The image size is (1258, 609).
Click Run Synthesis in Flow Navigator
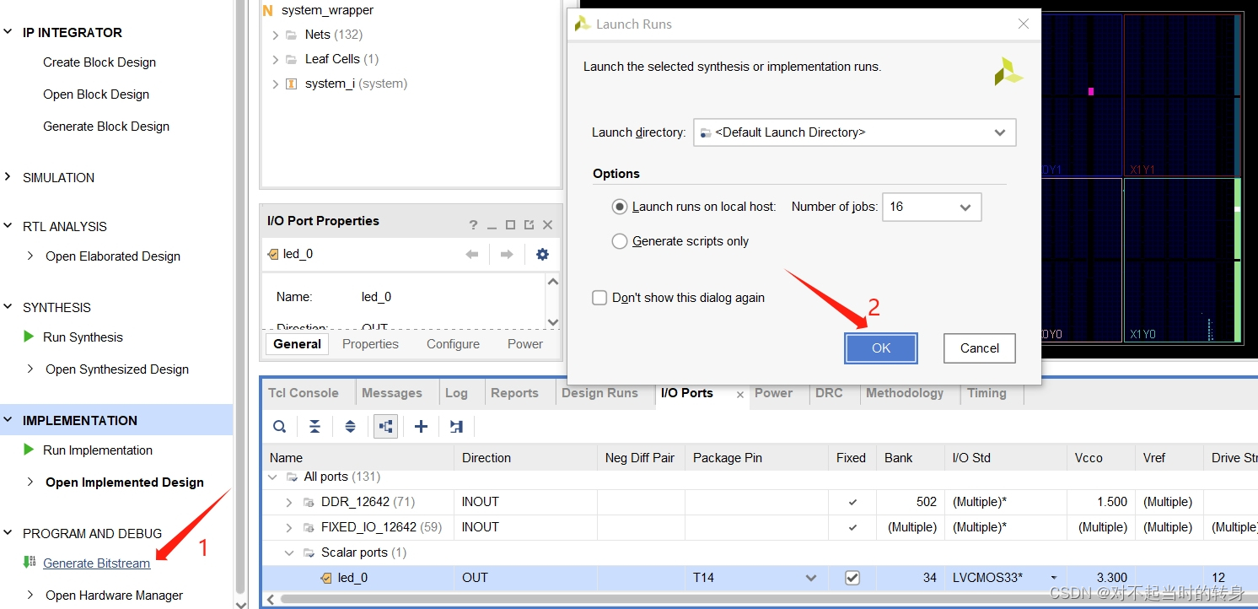83,337
